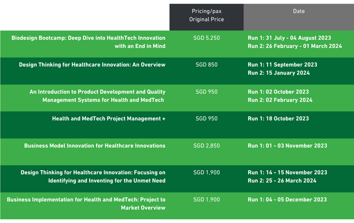Open Business Implementation for Health and MedTech course
This screenshot has width=354, height=223.
click(86, 203)
